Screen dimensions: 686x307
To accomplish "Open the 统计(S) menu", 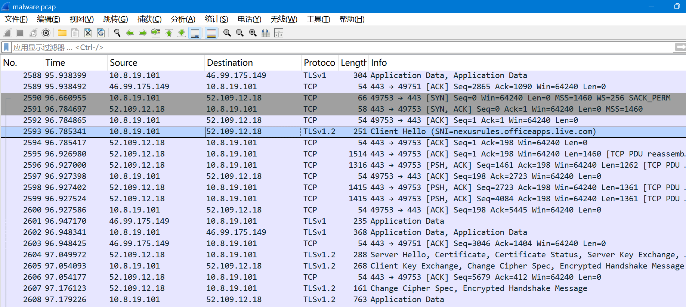I will pos(216,19).
